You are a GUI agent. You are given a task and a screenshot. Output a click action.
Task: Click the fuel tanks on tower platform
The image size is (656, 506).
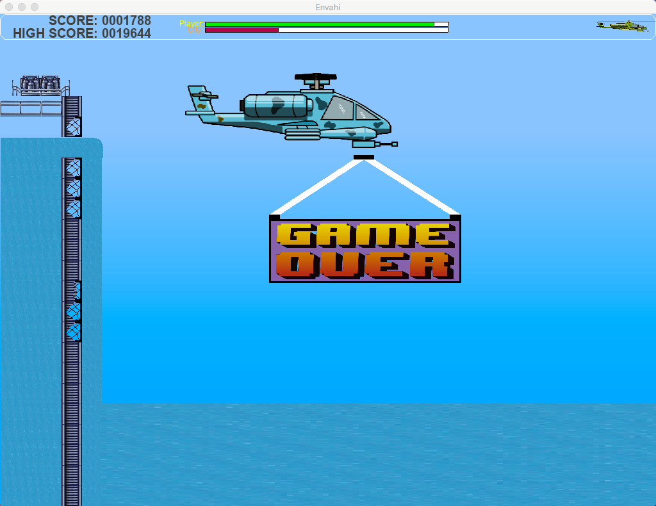(x=40, y=83)
